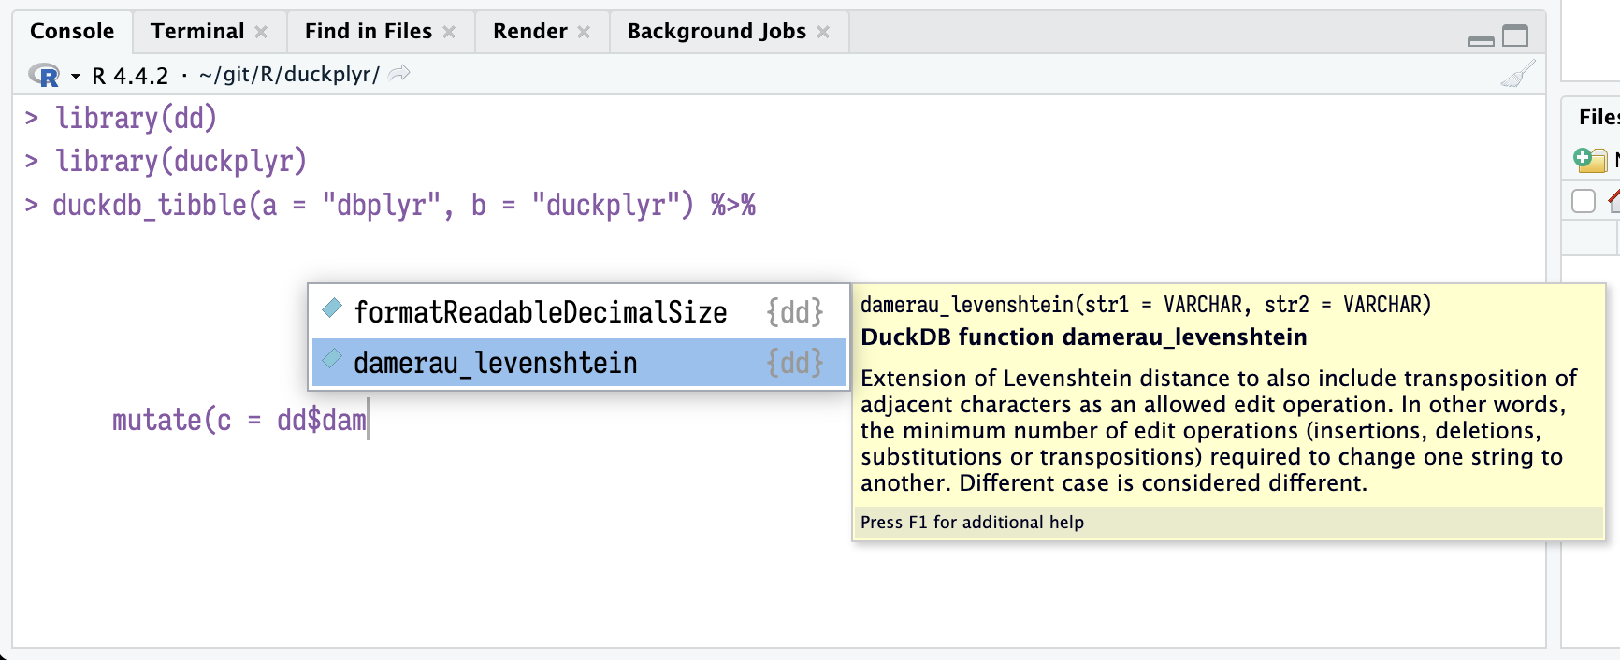Viewport: 1620px width, 660px height.
Task: Select damerau_levenshtein completion suggestion
Action: tap(496, 363)
